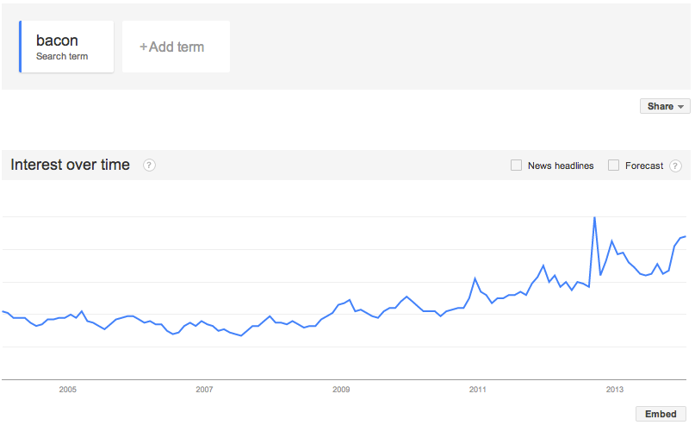Click the early 2011 spike on trend line

[x=475, y=278]
